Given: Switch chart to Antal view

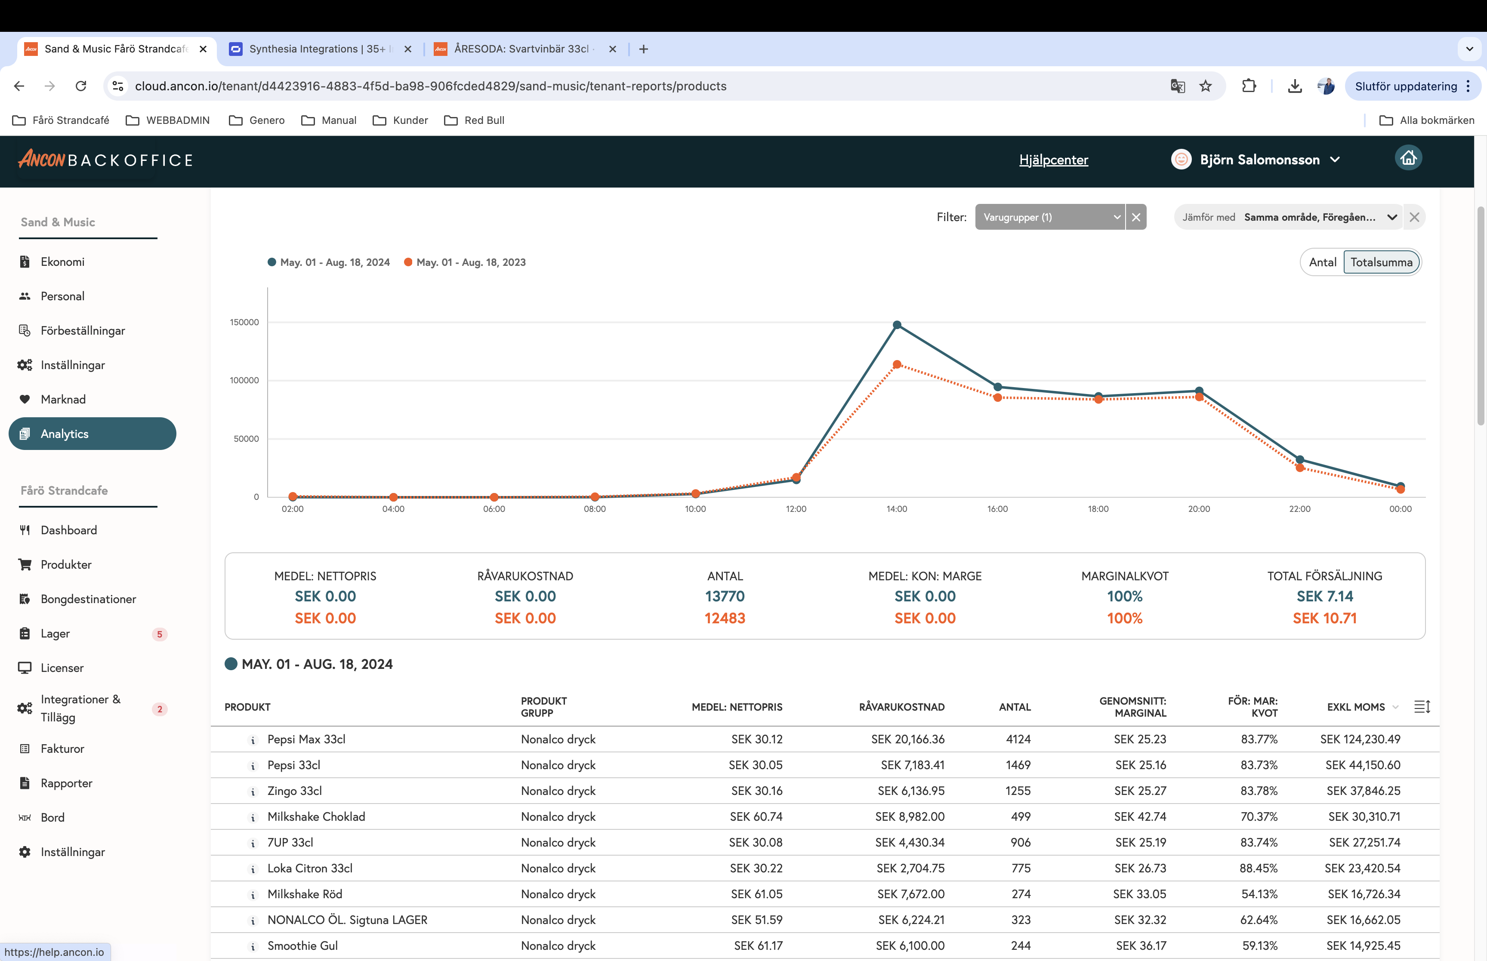Looking at the screenshot, I should pos(1322,262).
